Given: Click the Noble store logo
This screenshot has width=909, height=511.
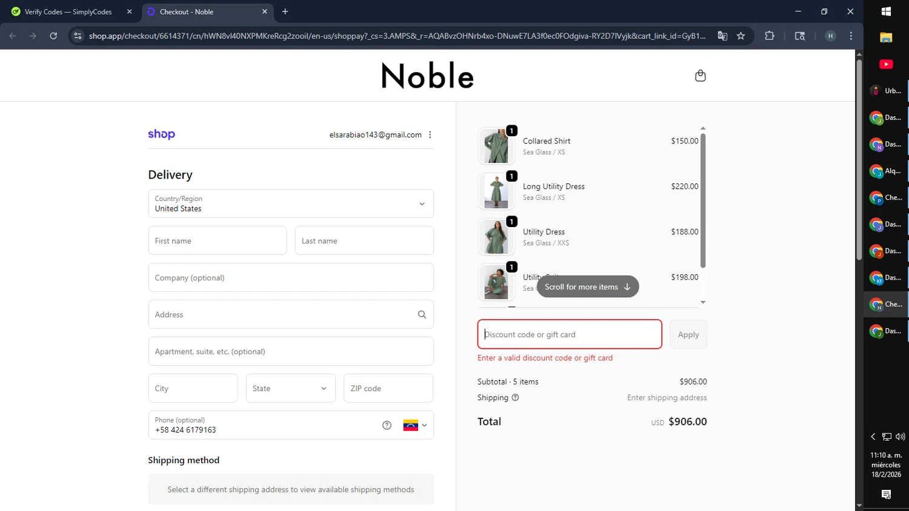Looking at the screenshot, I should pos(427,76).
